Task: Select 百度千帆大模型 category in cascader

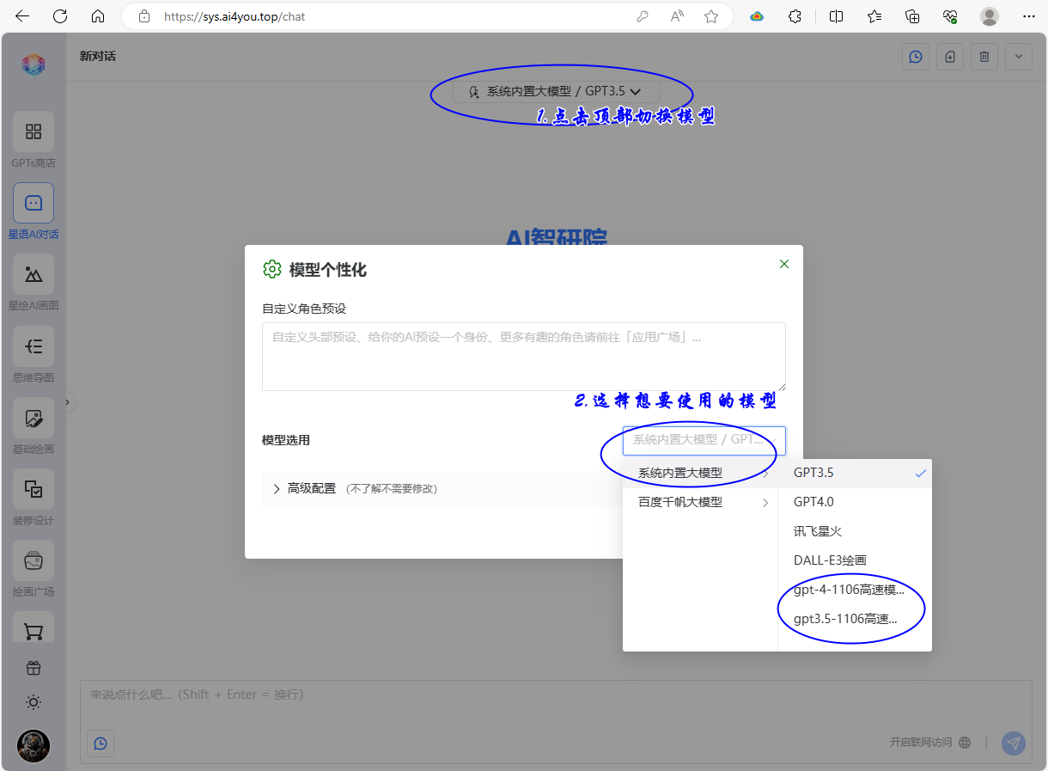Action: pyautogui.click(x=700, y=502)
